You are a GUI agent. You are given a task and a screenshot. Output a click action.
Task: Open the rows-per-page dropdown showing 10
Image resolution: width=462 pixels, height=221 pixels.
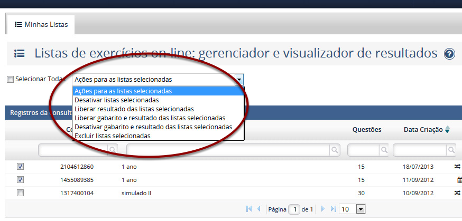[361, 209]
